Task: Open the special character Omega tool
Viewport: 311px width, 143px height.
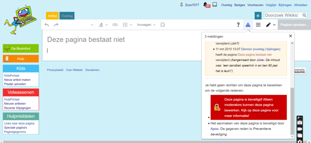Action: (162, 25)
